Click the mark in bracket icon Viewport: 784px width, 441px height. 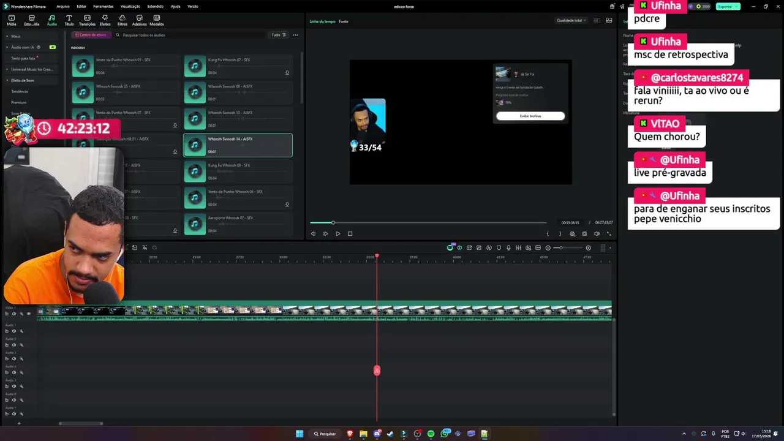pyautogui.click(x=548, y=233)
